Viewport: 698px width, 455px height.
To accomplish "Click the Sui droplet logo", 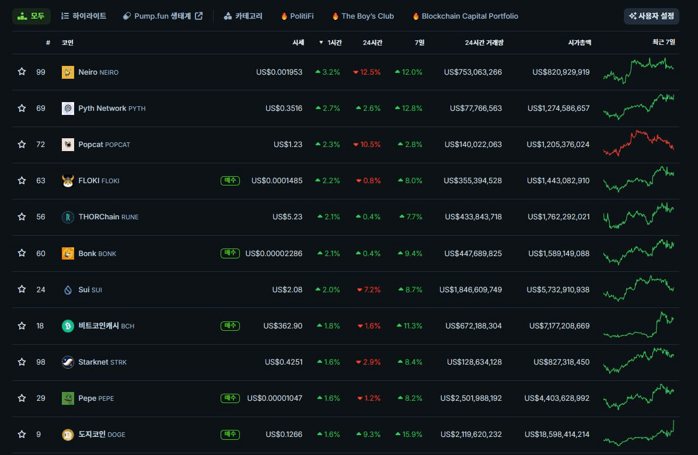I will tap(68, 289).
